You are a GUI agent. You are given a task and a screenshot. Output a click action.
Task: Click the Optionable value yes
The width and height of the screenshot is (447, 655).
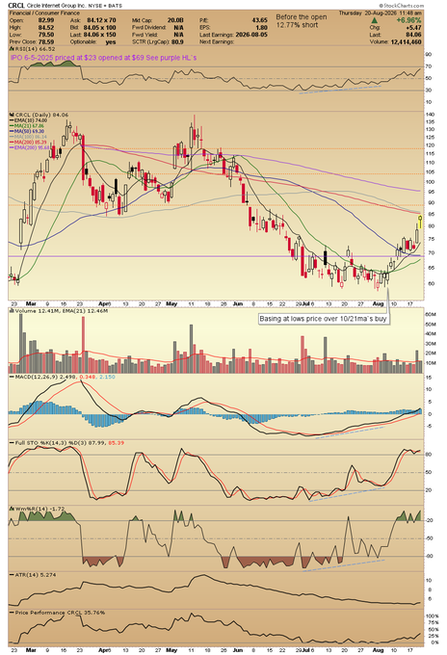click(x=111, y=41)
